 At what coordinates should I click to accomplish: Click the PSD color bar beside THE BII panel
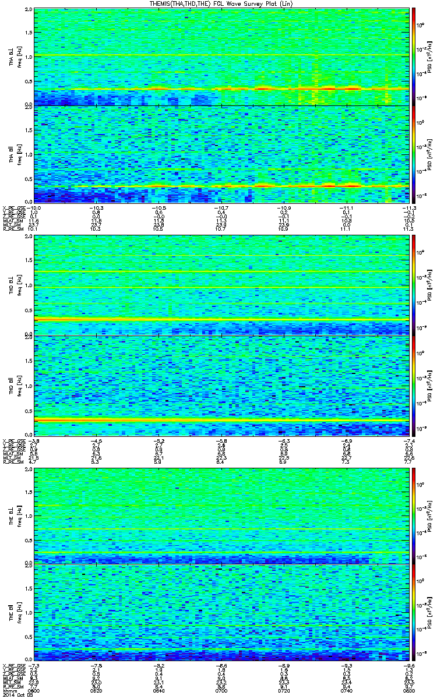pyautogui.click(x=414, y=612)
